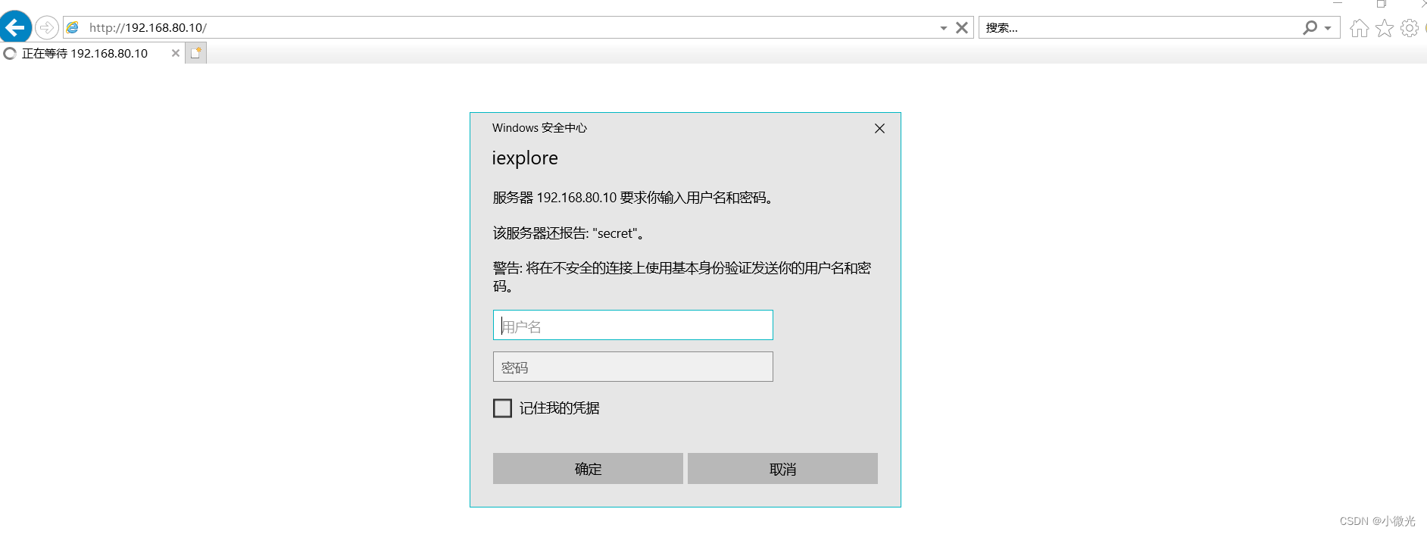Expand the search provider dropdown arrow

click(1328, 28)
